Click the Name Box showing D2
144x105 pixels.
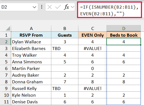click(19, 7)
